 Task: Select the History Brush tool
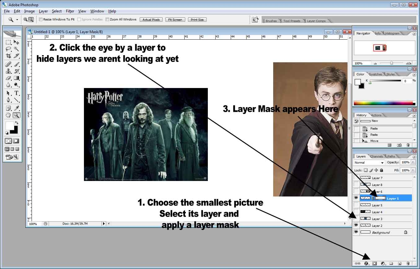point(16,71)
